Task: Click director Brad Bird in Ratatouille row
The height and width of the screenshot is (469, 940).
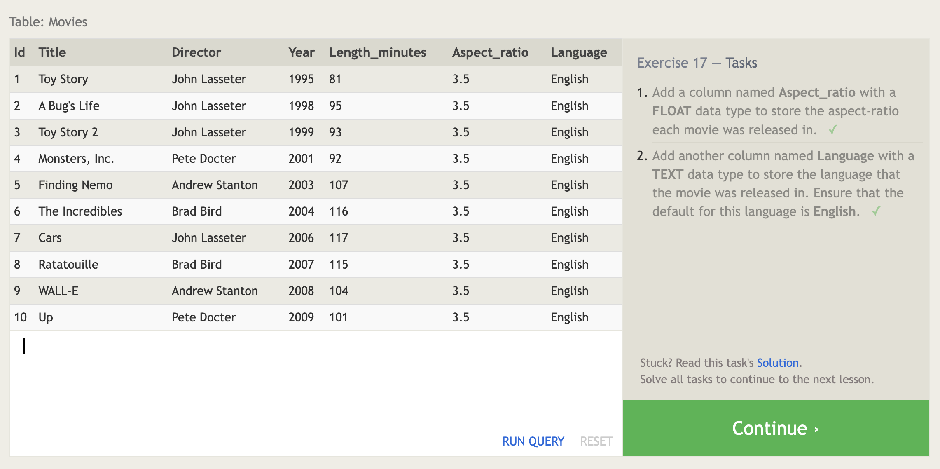Action: point(196,265)
